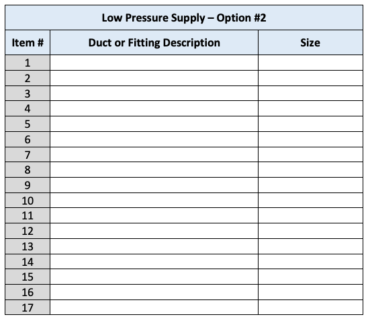Select the size cell in row 8
Screen dimensions: 368x319
click(x=310, y=170)
